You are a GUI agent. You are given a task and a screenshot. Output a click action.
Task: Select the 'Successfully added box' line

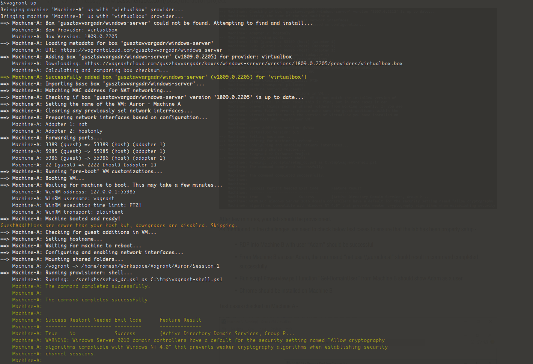(154, 77)
